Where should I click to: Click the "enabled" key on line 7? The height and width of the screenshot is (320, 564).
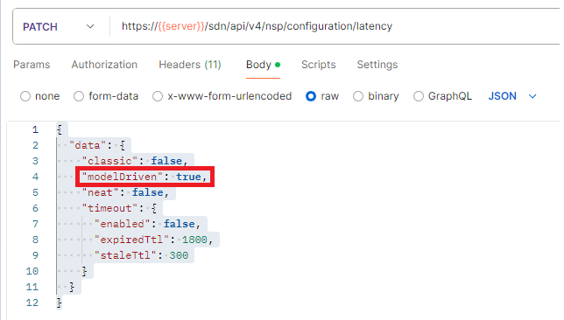point(123,224)
